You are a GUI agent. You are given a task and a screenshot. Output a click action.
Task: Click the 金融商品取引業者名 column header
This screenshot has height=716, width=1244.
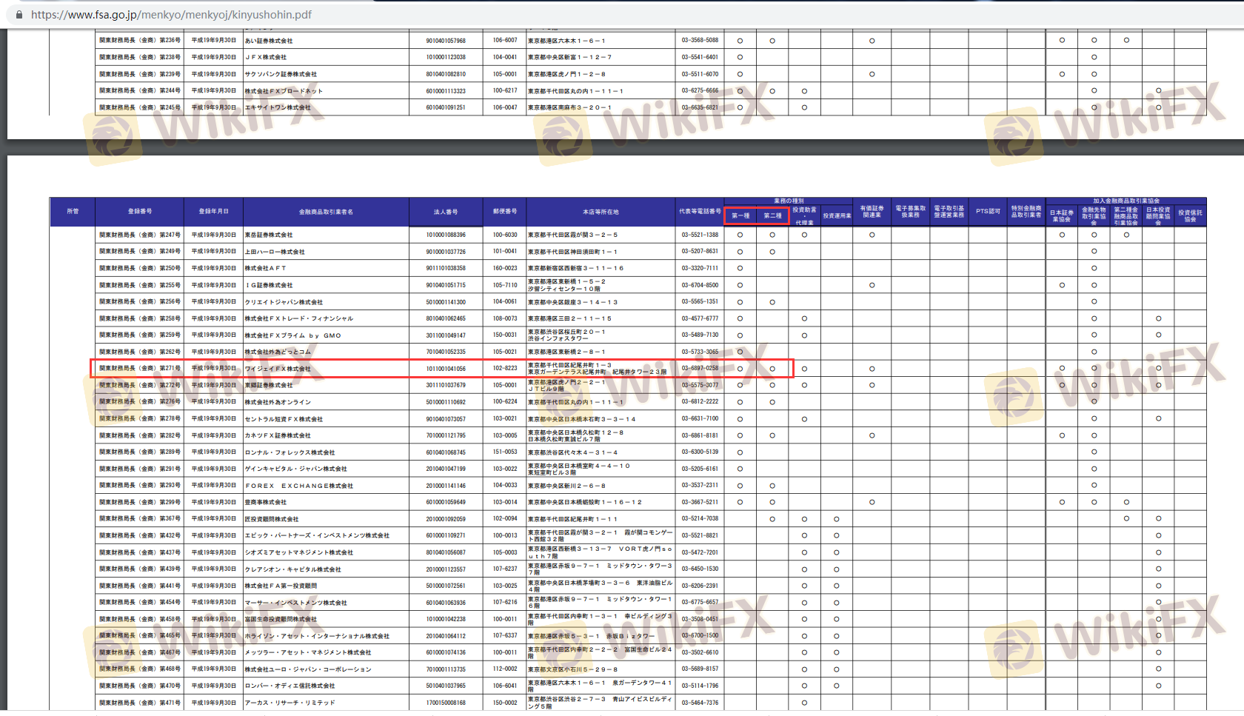tap(326, 212)
